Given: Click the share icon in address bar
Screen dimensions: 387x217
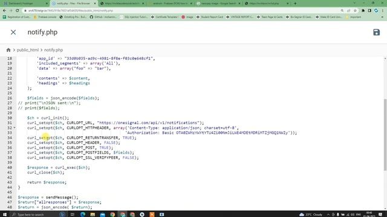Looking at the screenshot, I should 348,11.
